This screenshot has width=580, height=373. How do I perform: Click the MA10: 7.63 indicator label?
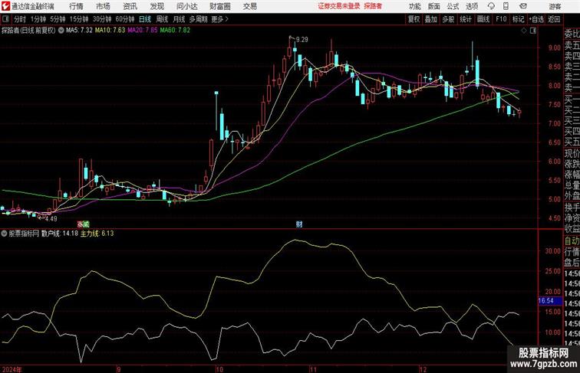click(x=110, y=31)
